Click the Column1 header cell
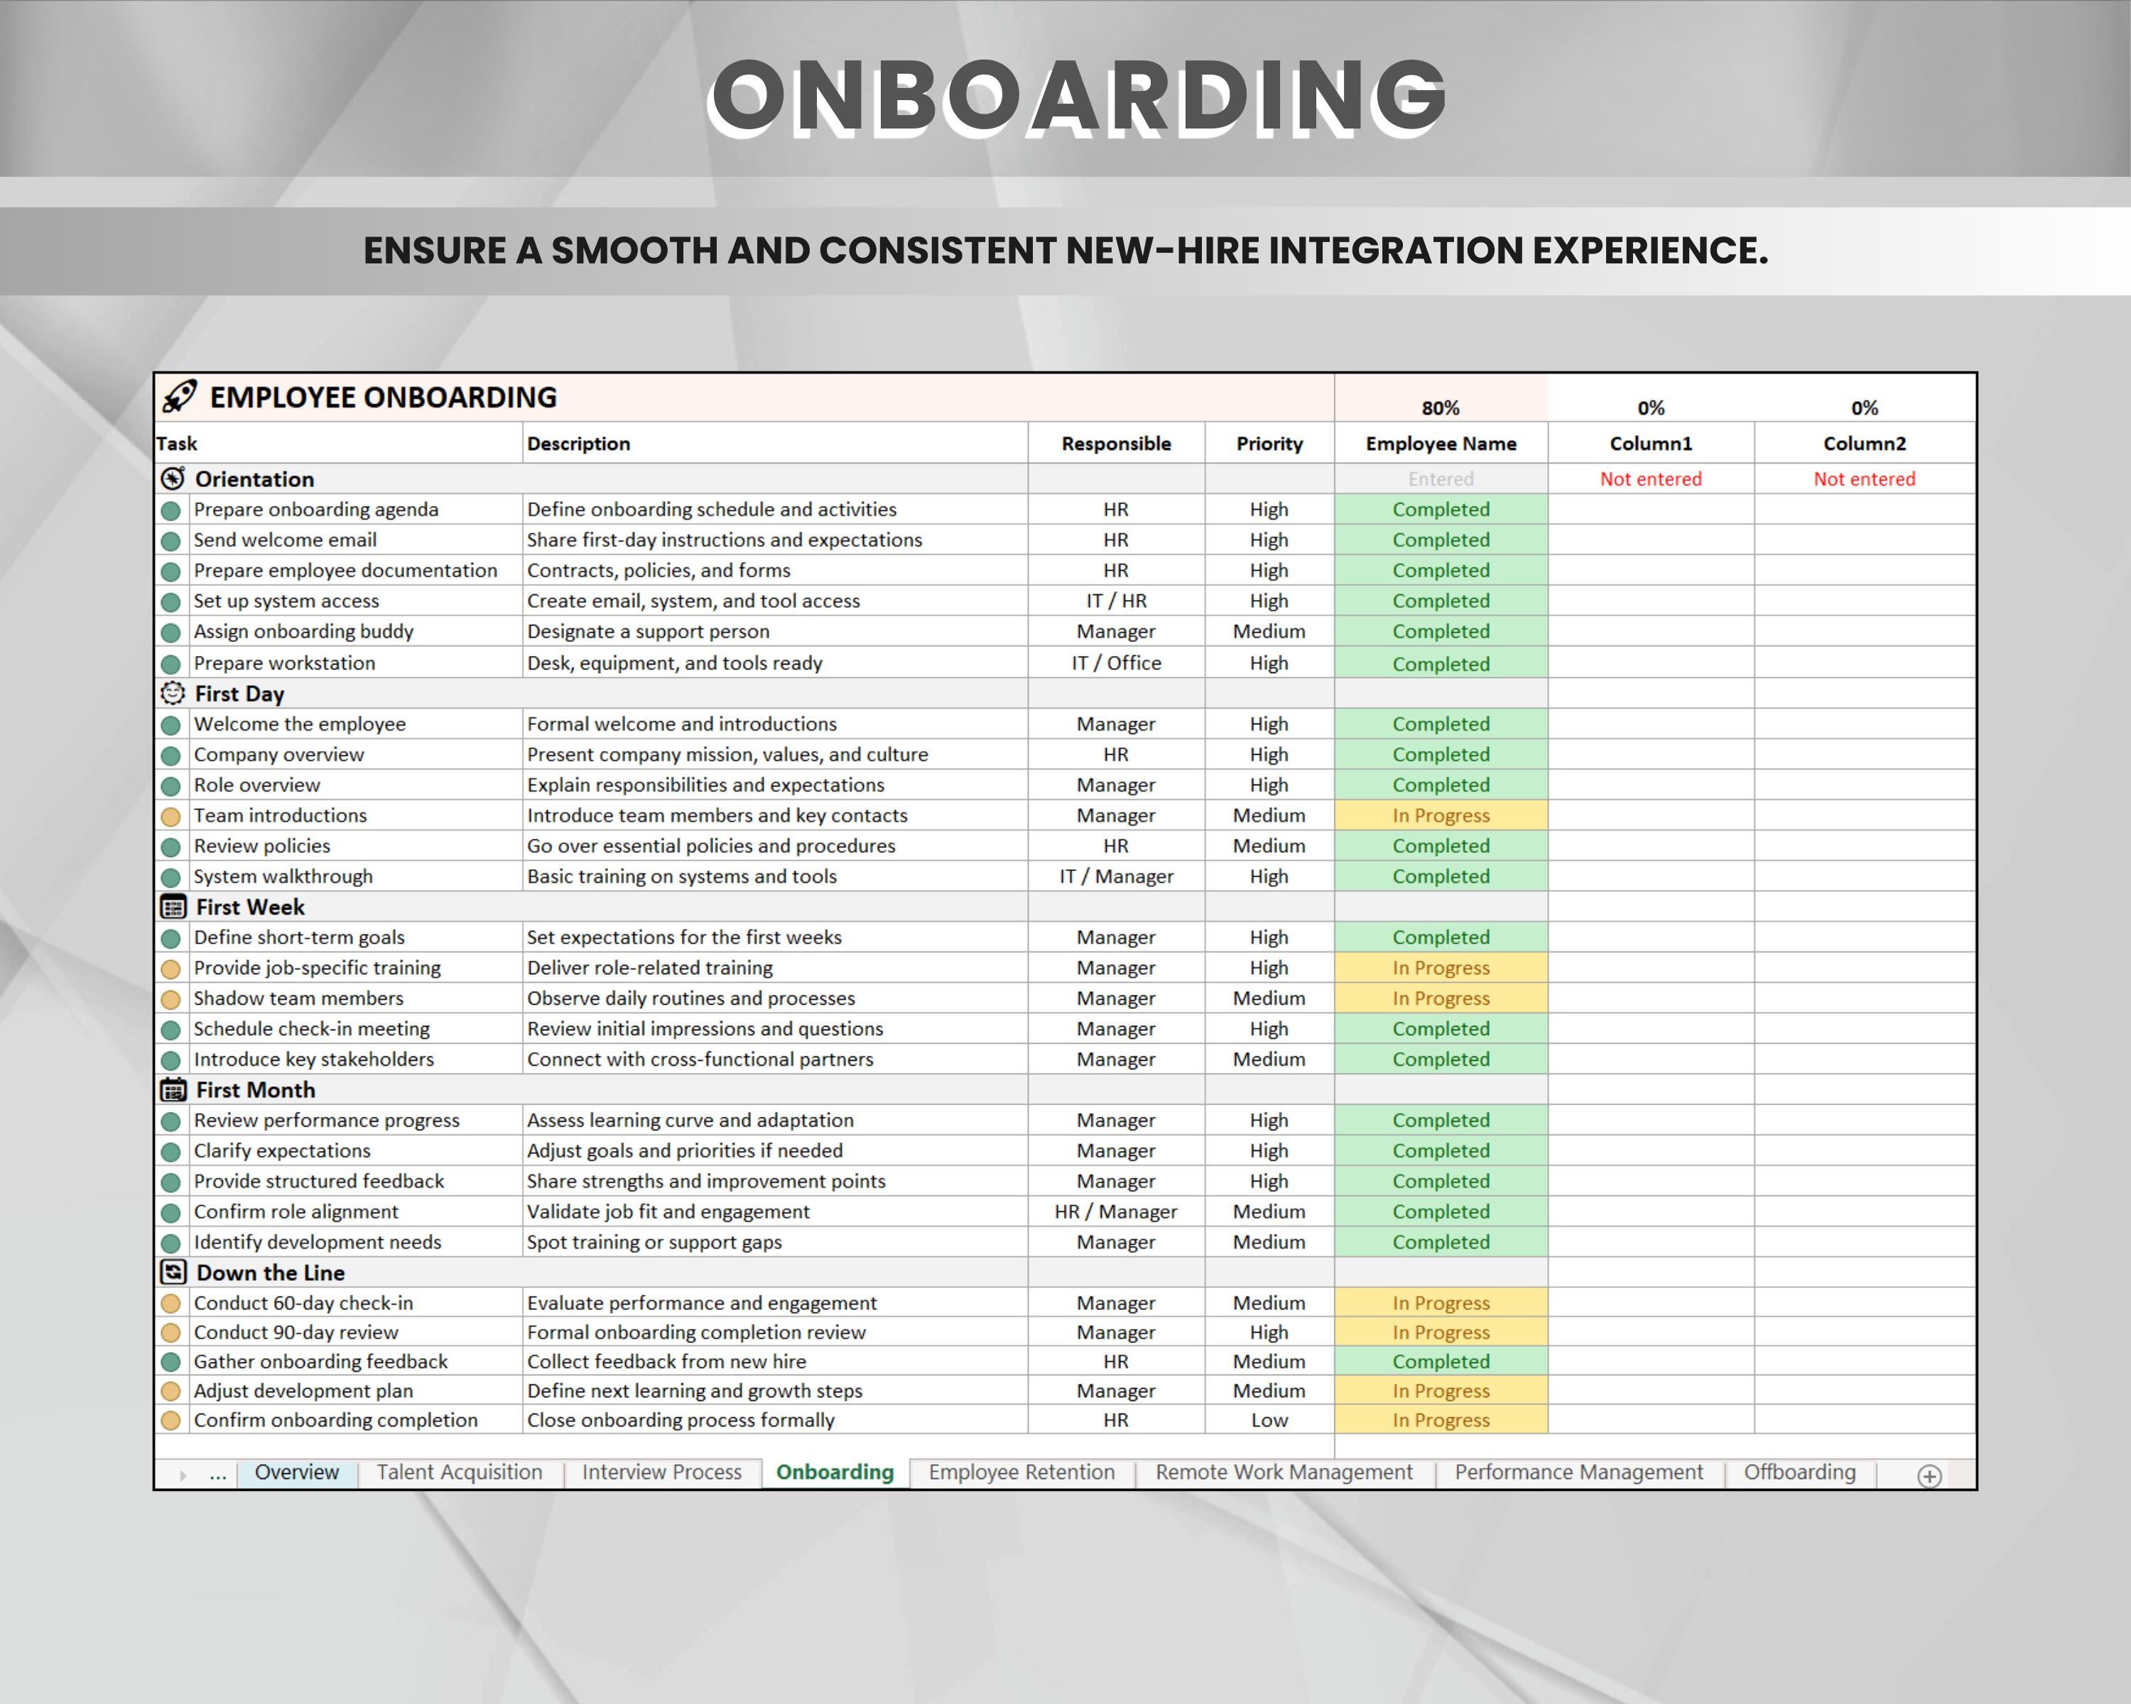 click(x=1651, y=444)
